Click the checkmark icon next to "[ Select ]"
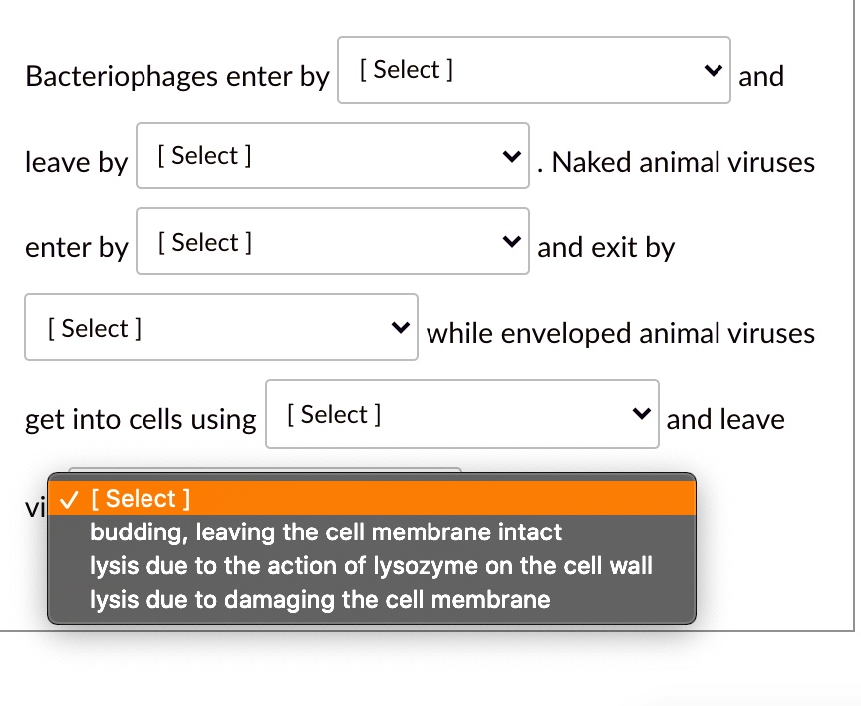861x706 pixels. click(x=69, y=500)
